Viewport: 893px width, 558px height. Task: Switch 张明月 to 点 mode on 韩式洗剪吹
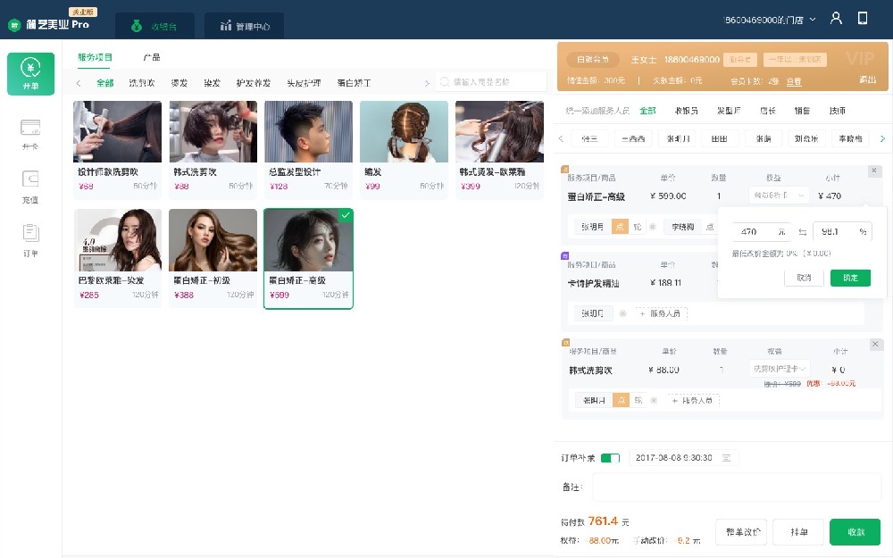coord(622,399)
